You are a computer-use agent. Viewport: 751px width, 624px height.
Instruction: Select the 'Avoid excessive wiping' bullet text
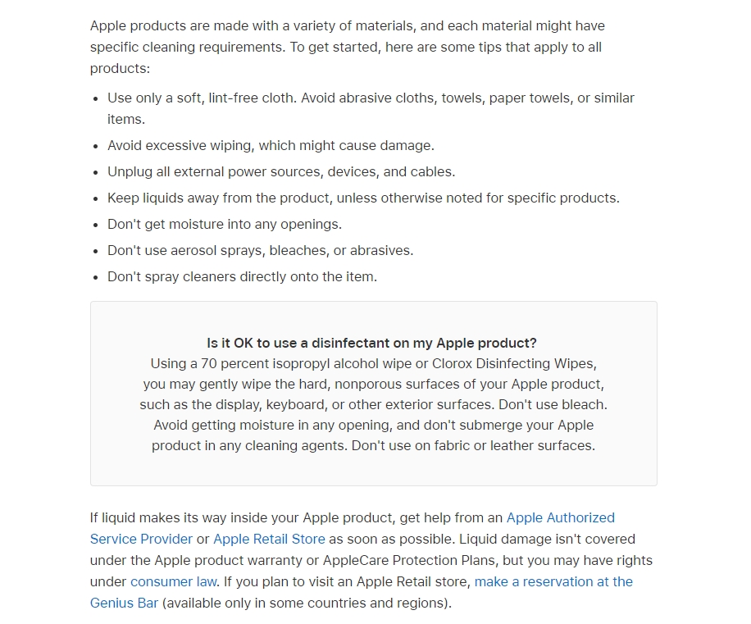(271, 146)
